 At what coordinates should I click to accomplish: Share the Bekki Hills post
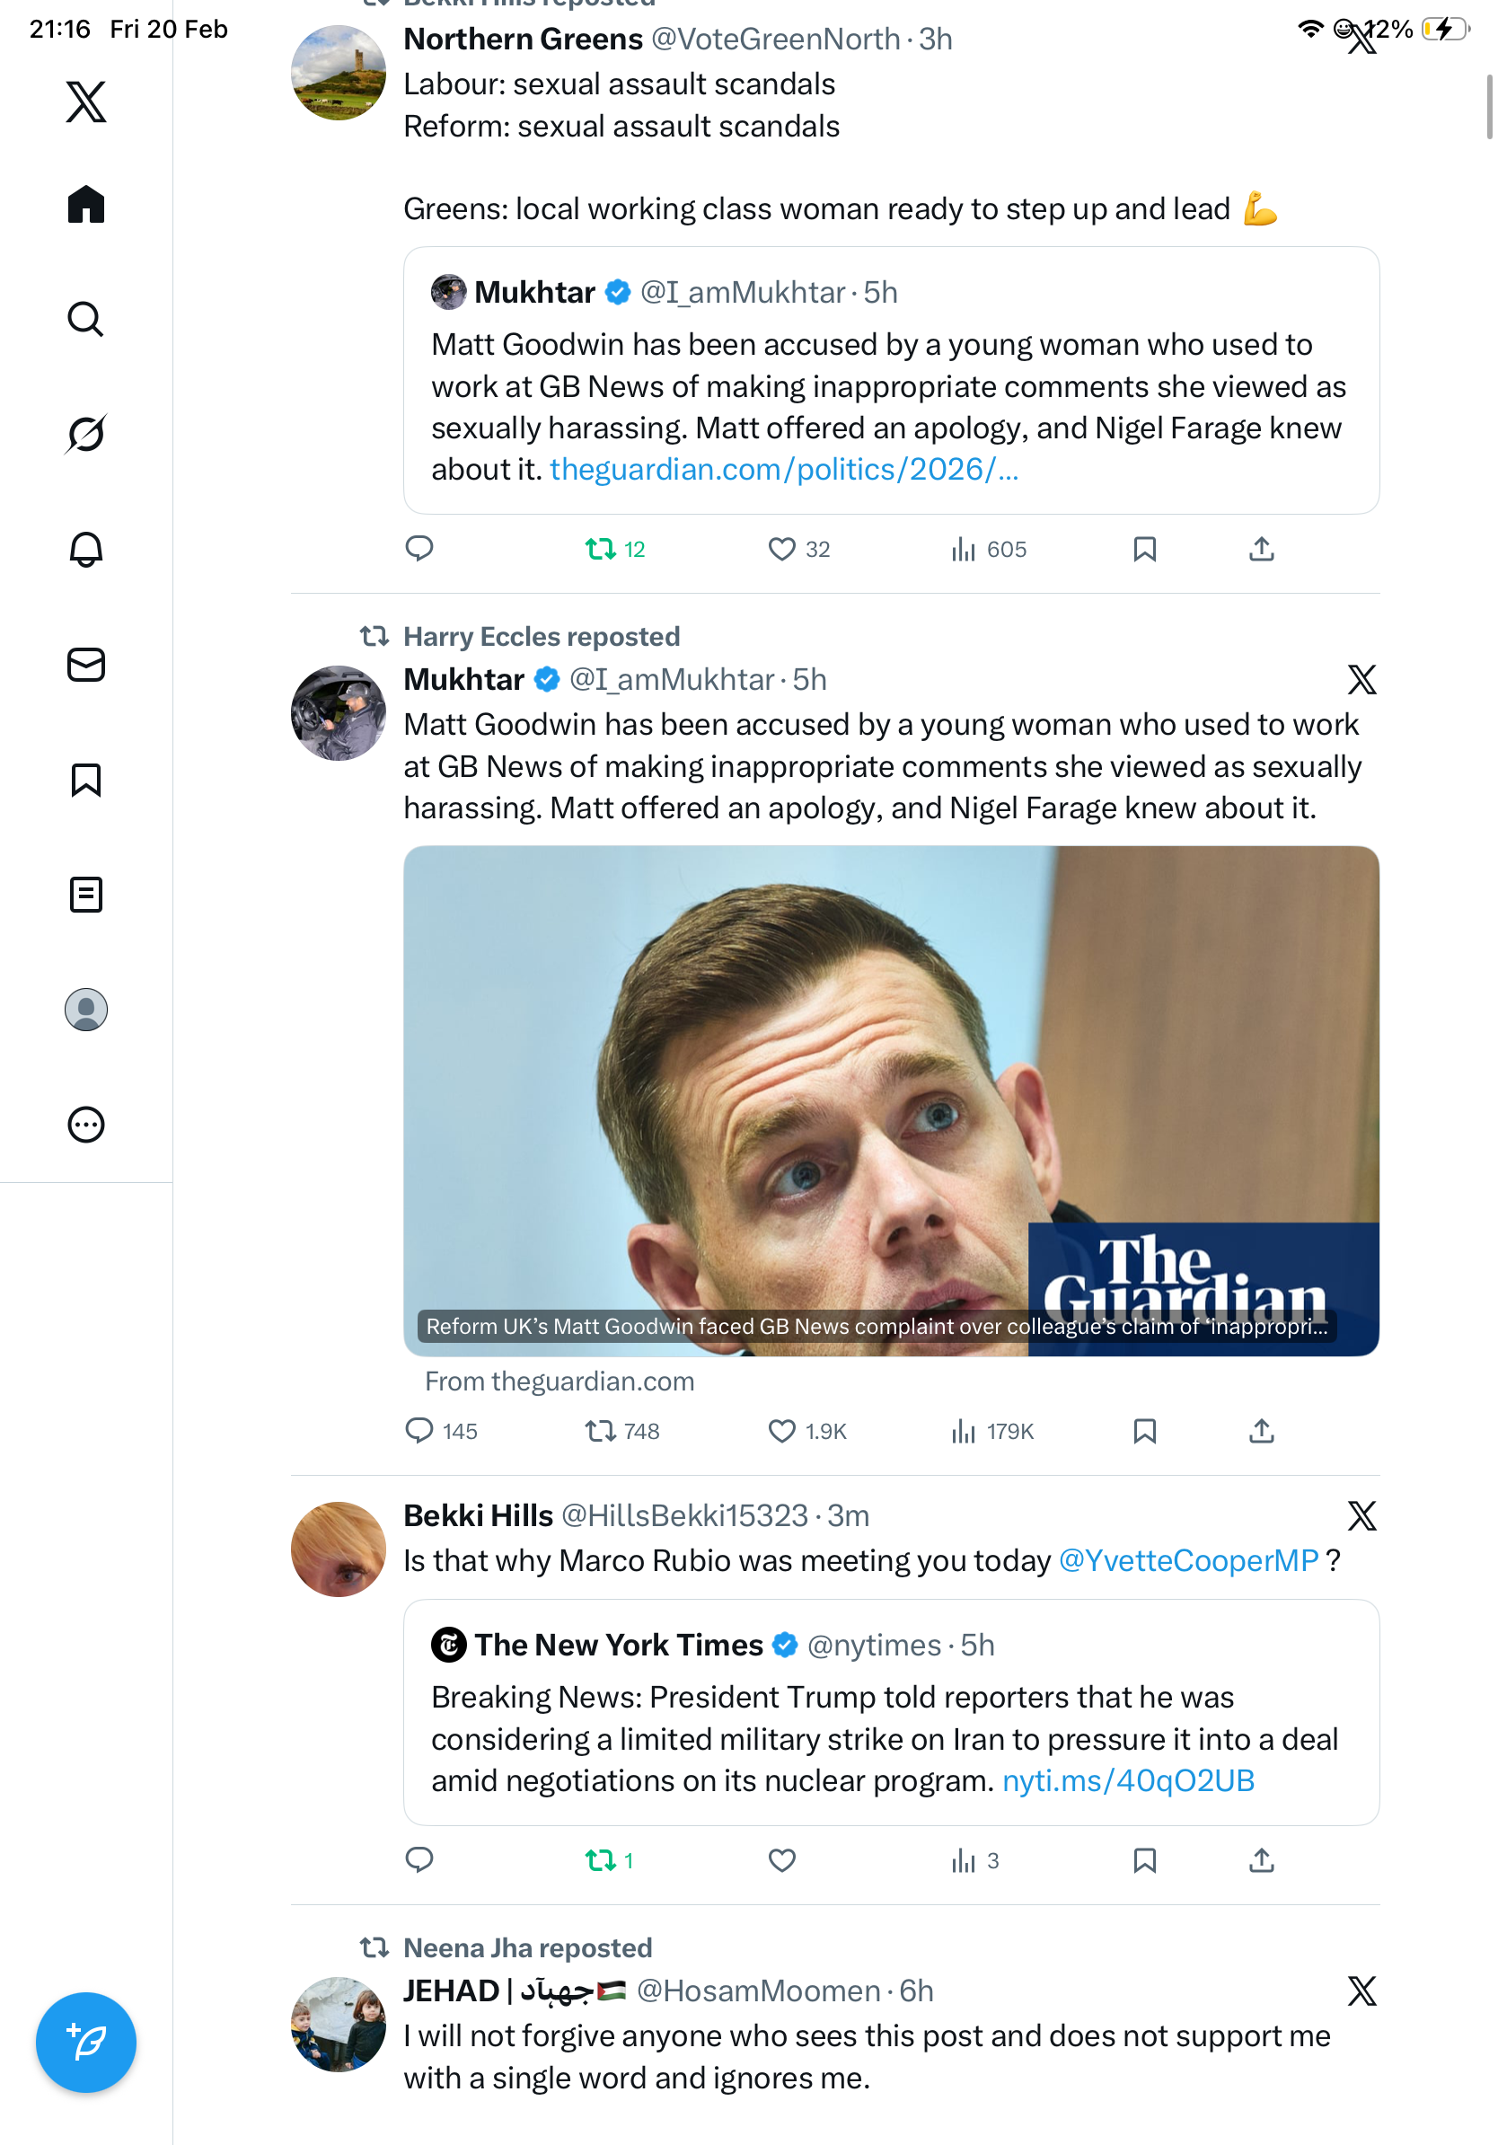[x=1261, y=1860]
